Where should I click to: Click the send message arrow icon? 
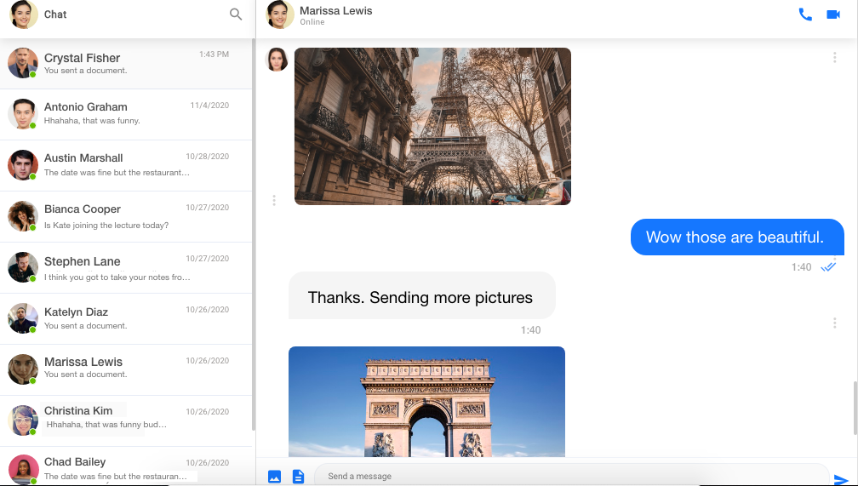tap(840, 479)
